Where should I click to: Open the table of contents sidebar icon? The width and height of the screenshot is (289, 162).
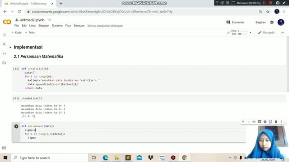pos(4,35)
